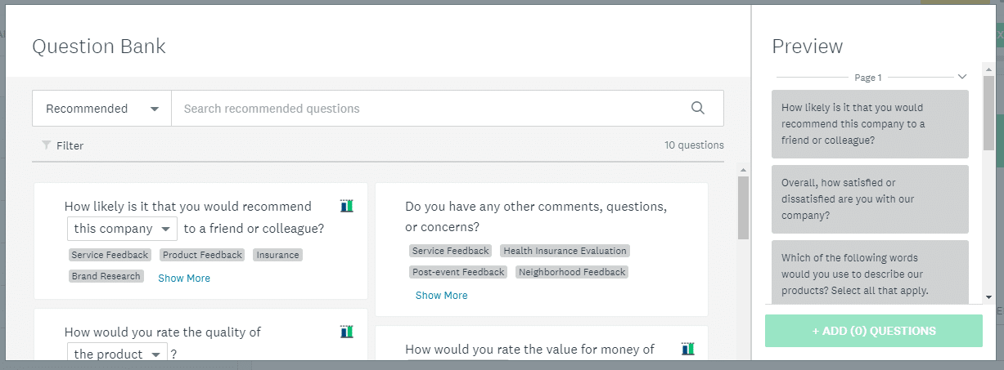Click Show More under Post-event Feedback tags
The height and width of the screenshot is (370, 1004).
441,295
